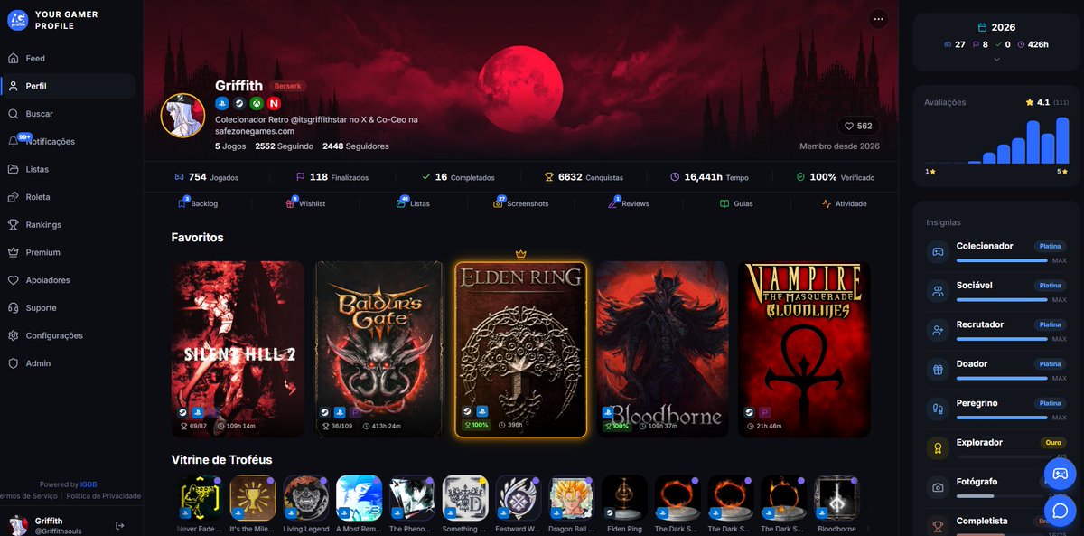The image size is (1084, 536).
Task: Click the Steam platform icon under Griffith
Action: (x=238, y=103)
